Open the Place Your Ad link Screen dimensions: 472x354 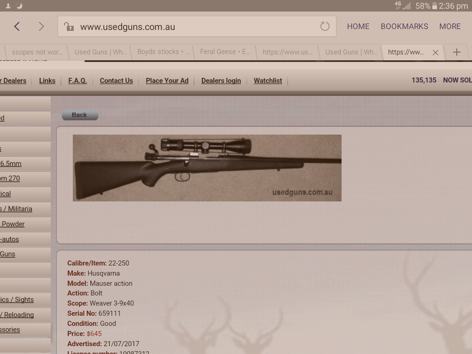pos(167,81)
